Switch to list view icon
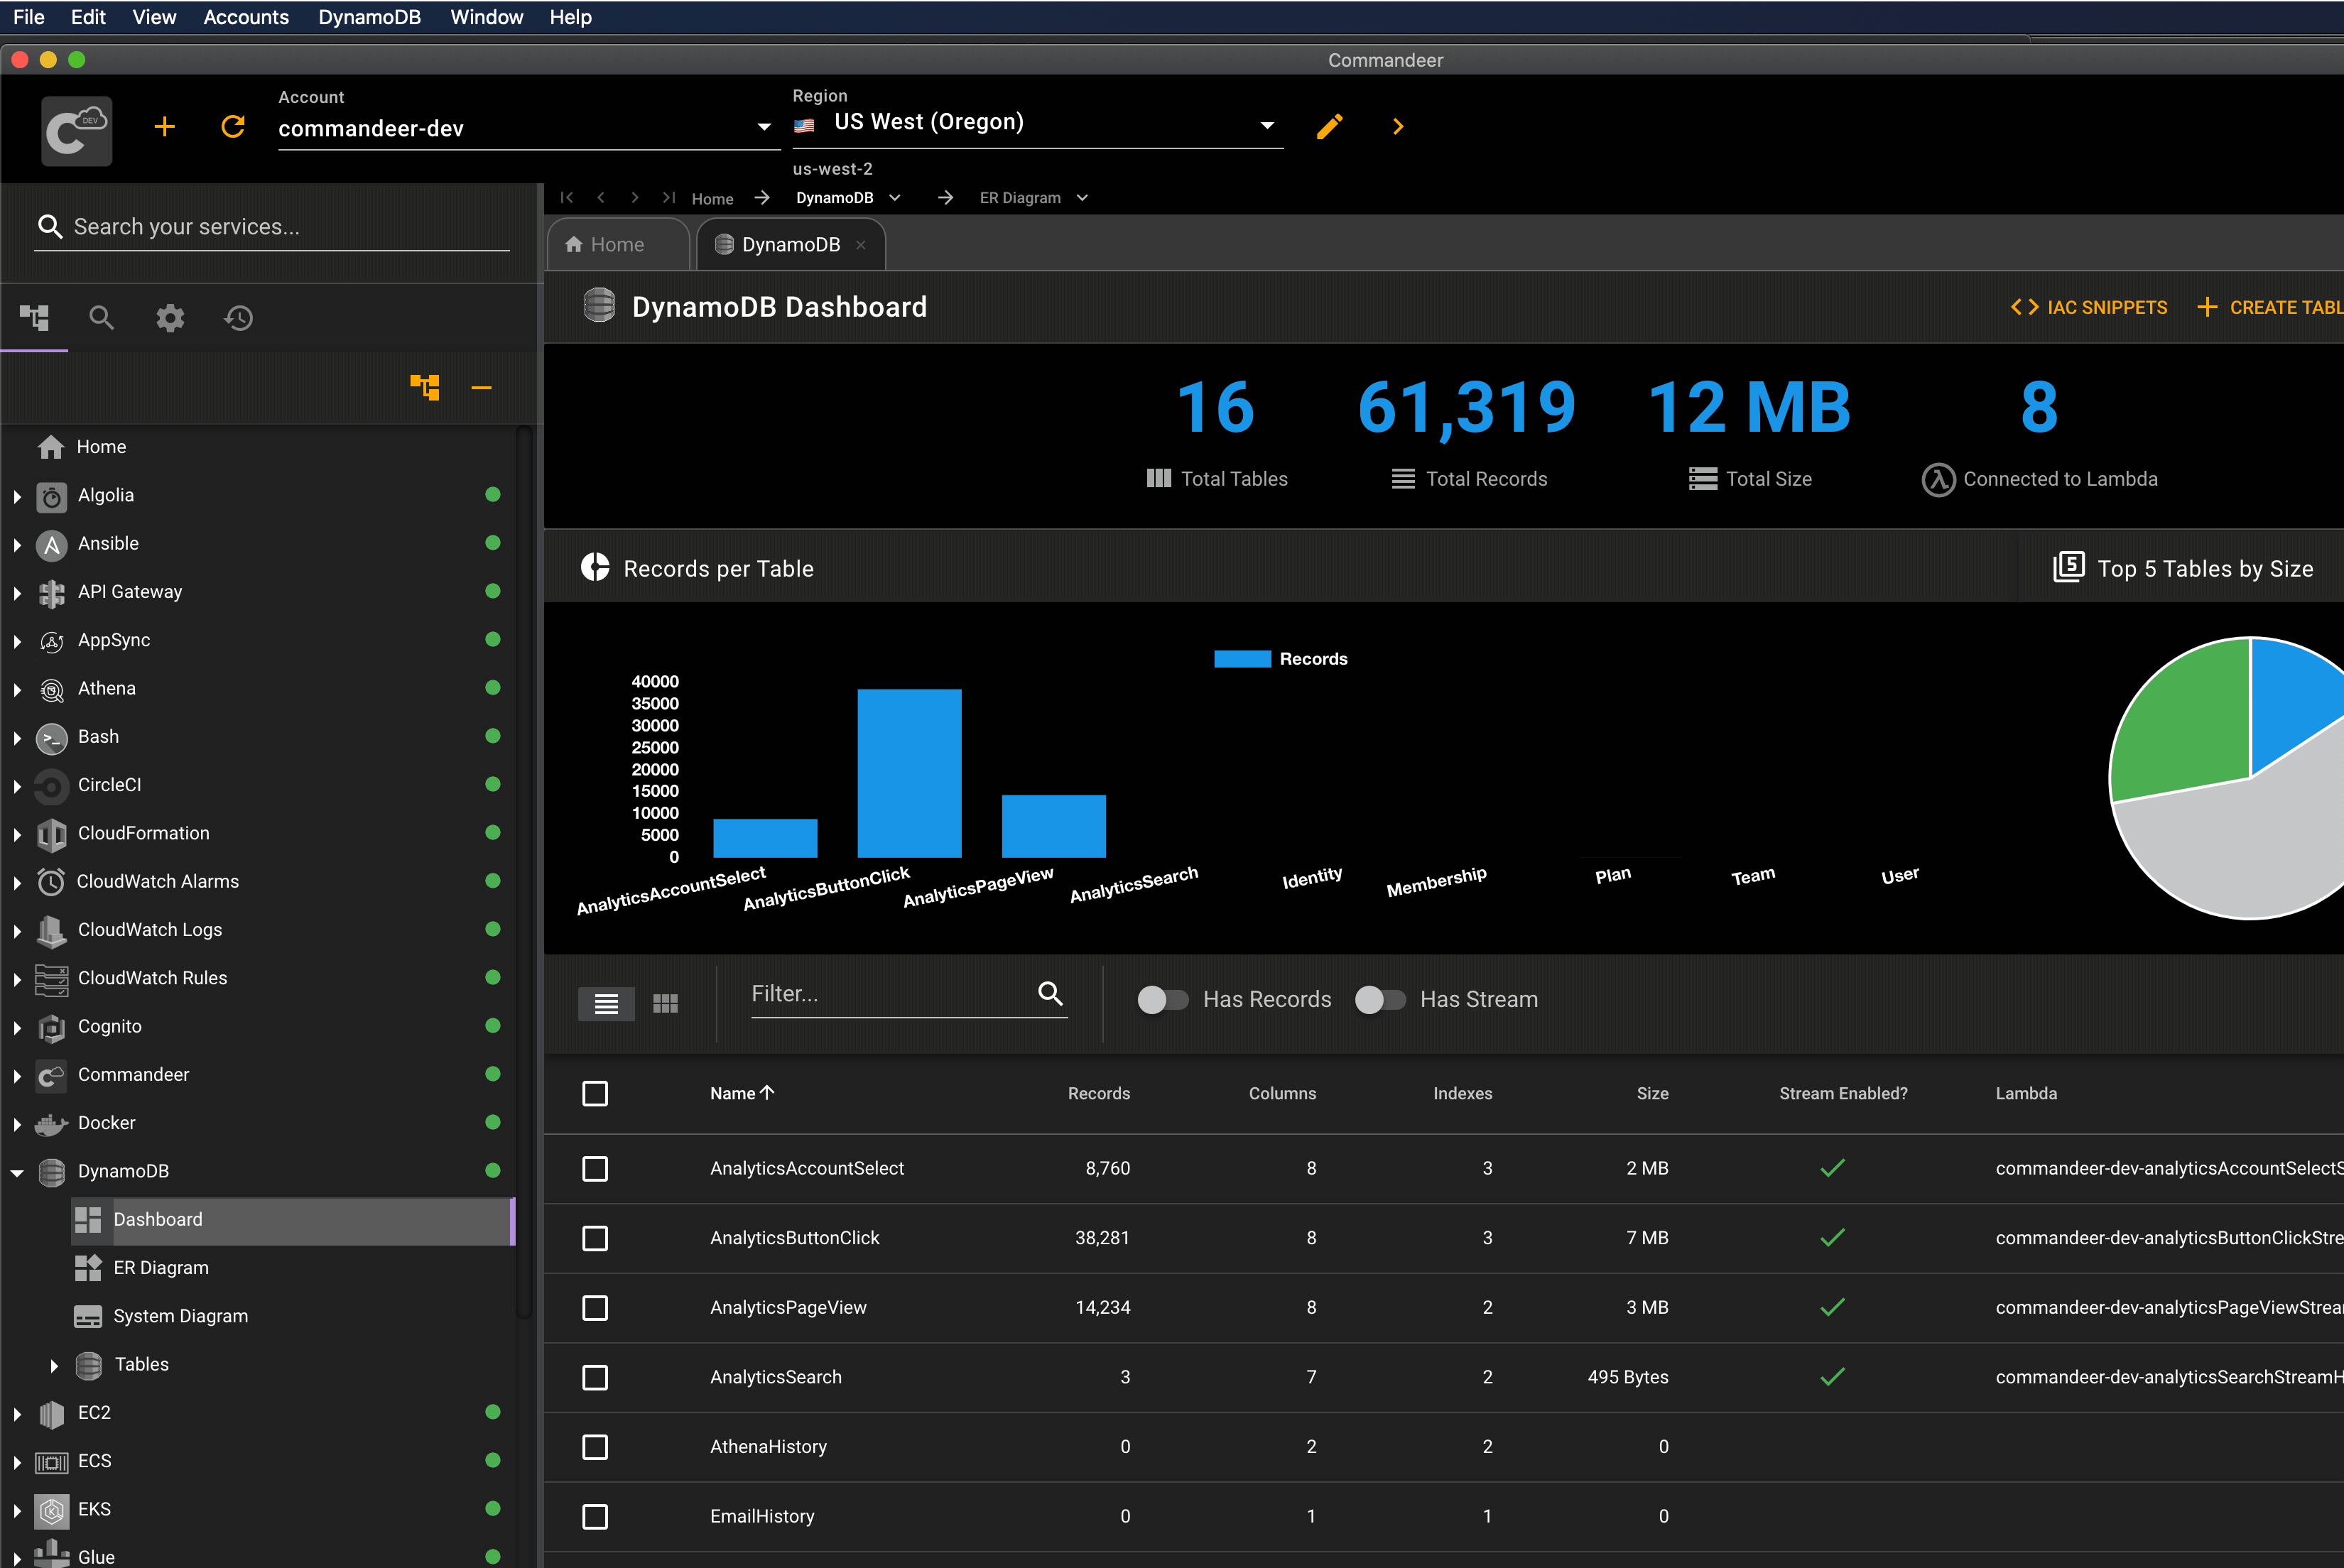The height and width of the screenshot is (1568, 2344). tap(606, 1003)
